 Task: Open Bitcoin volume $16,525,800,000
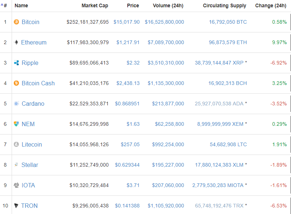[164, 22]
